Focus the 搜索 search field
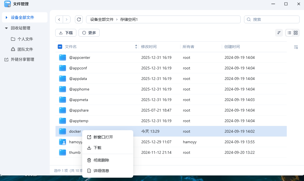This screenshot has width=304, height=181. point(272,19)
